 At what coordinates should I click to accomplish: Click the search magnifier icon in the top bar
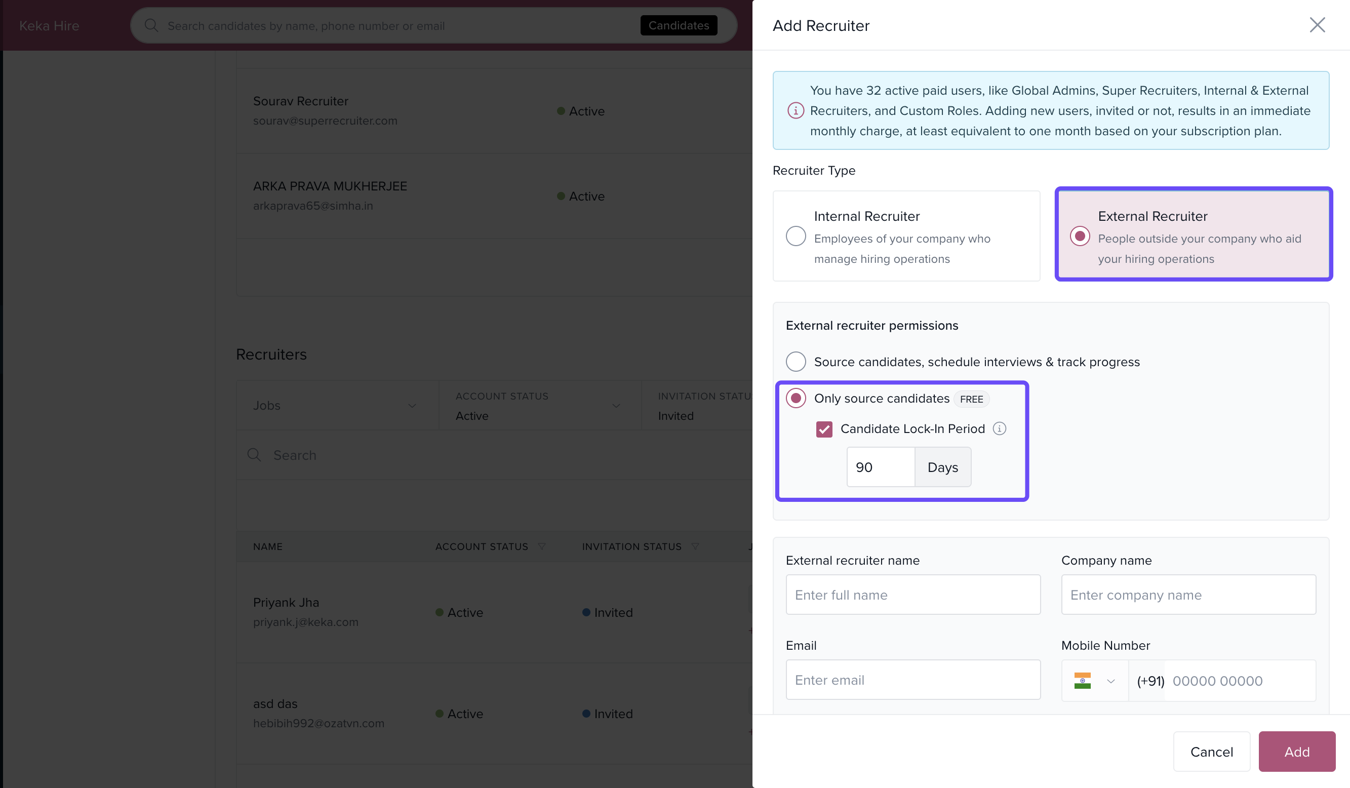[x=151, y=26]
